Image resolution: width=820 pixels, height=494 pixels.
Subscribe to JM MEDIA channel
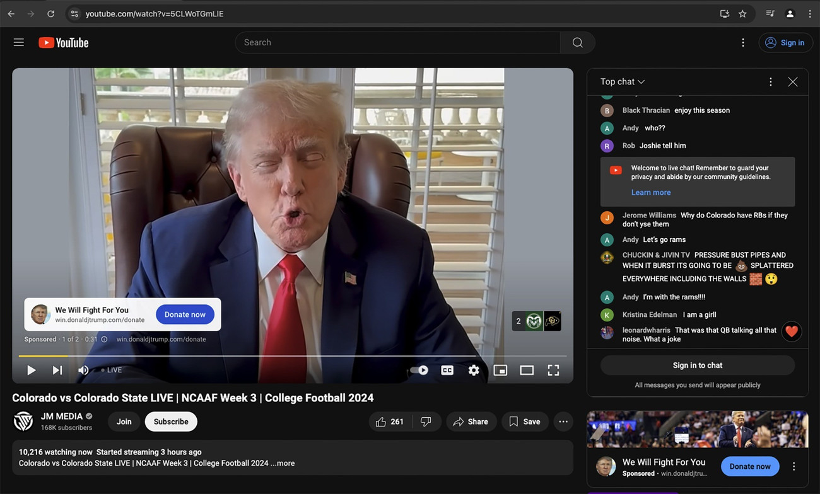[171, 422]
